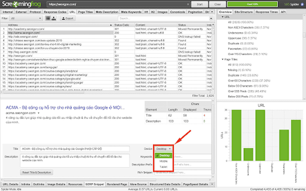Screen dimensions: 306x191
Task: Open the Internal tab
Action: [8, 12]
